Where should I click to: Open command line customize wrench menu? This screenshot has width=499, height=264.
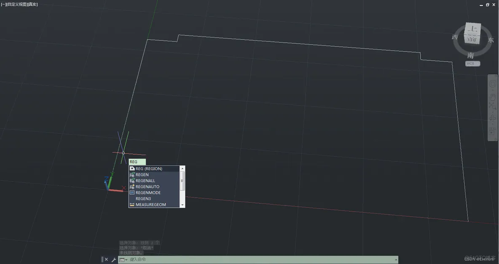114,259
